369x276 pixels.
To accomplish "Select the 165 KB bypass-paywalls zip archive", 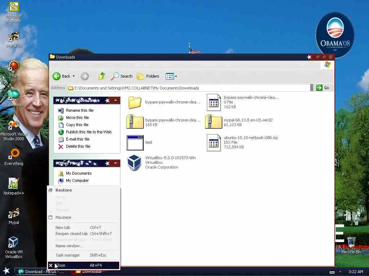I will 163,122.
